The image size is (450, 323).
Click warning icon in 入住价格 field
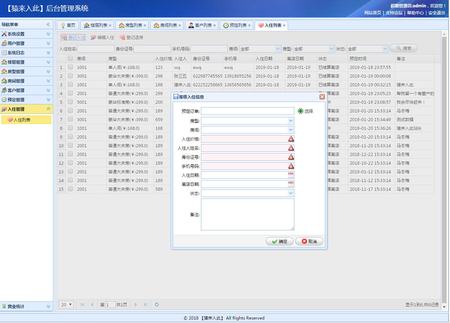tap(291, 139)
